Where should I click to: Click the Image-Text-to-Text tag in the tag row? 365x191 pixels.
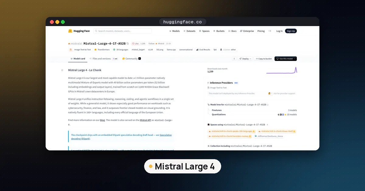coord(80,49)
